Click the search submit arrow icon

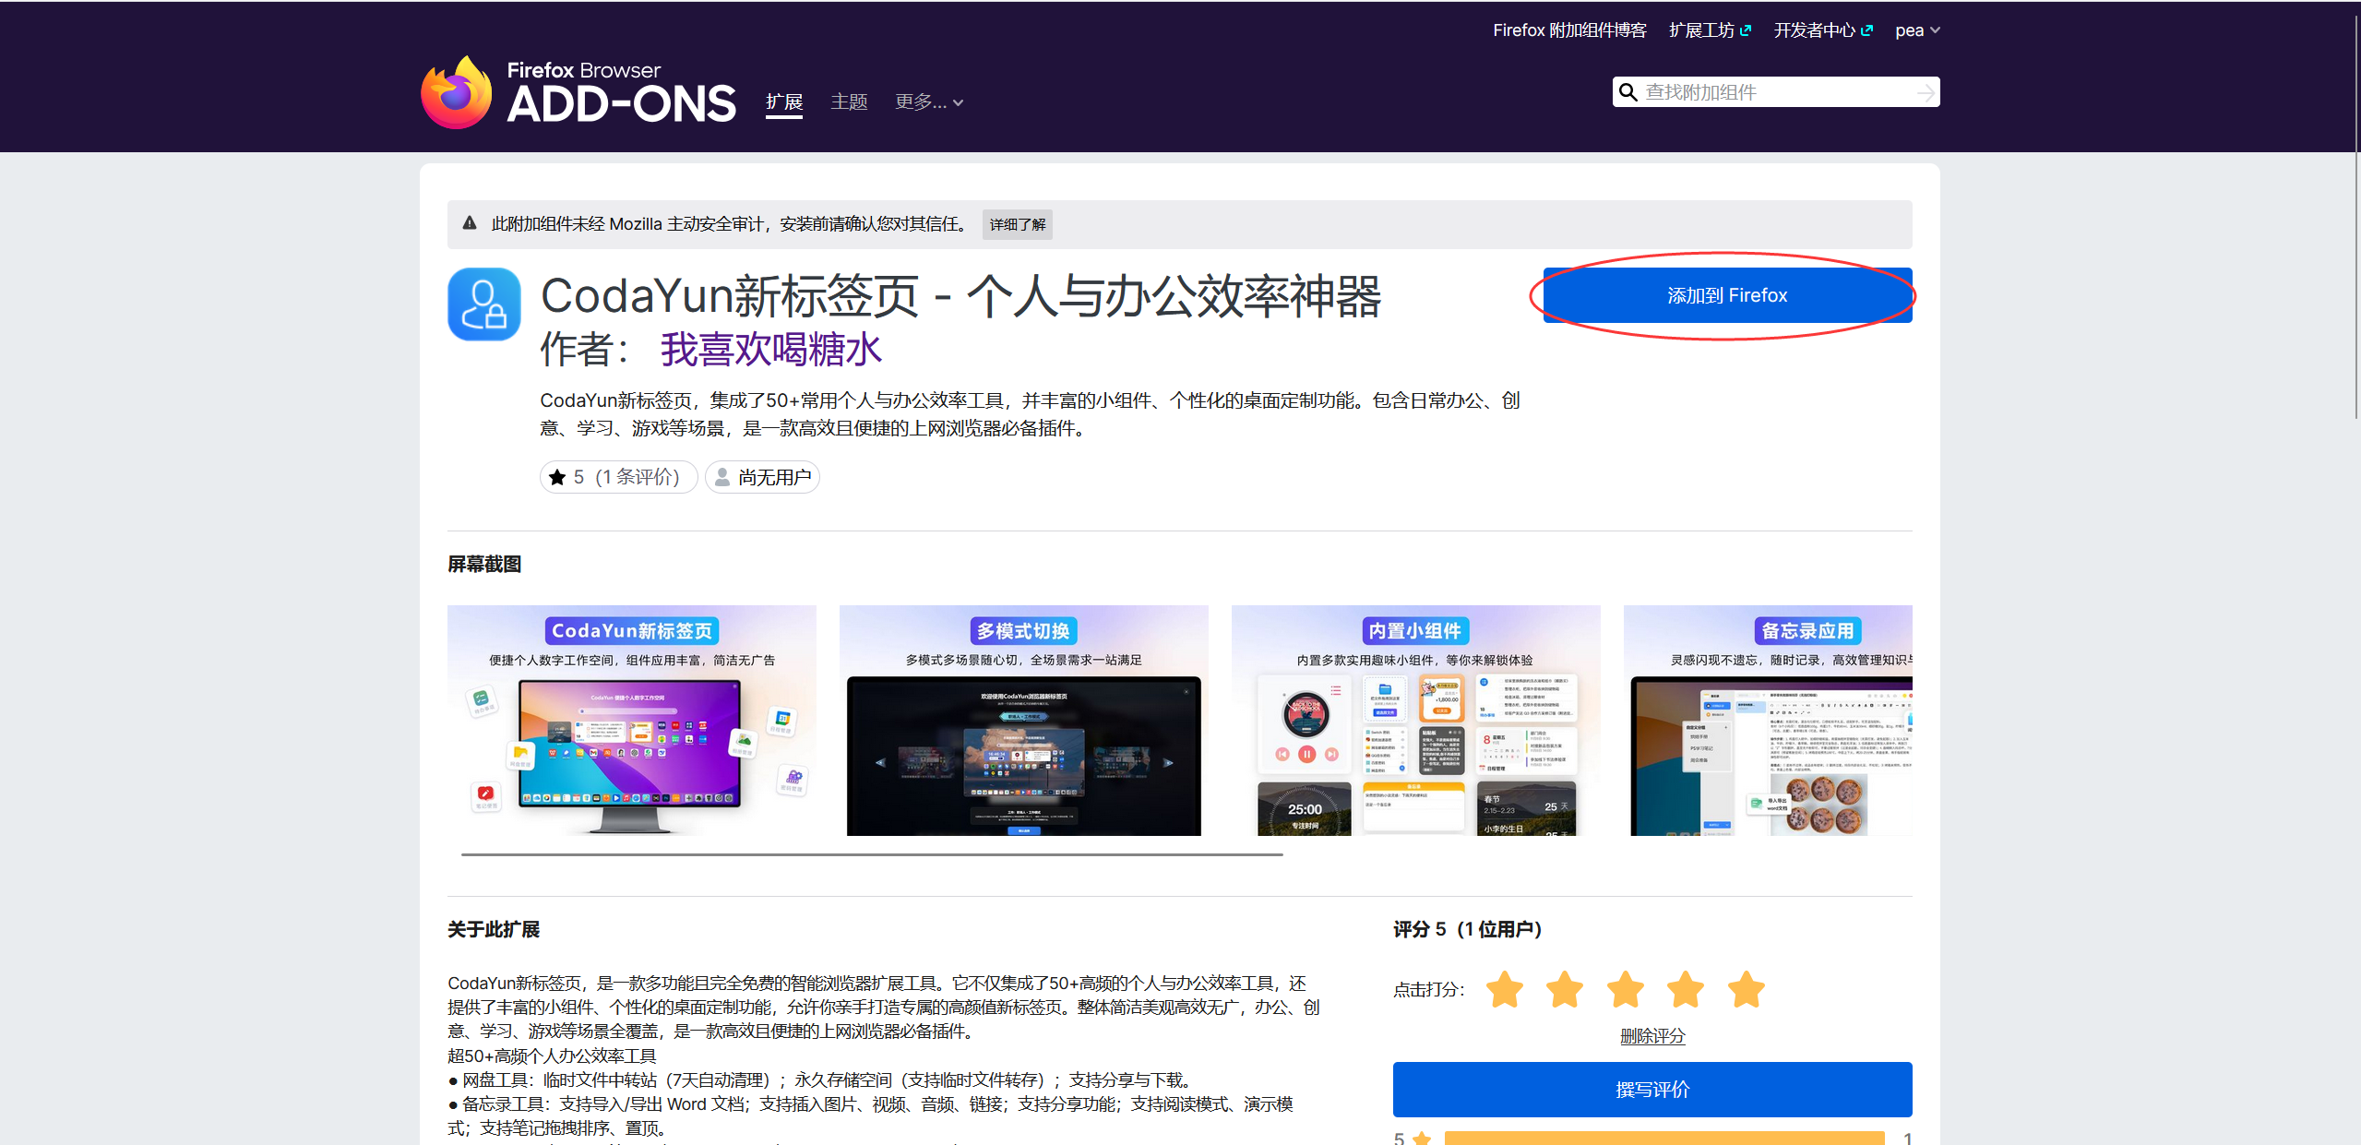pos(1925,92)
